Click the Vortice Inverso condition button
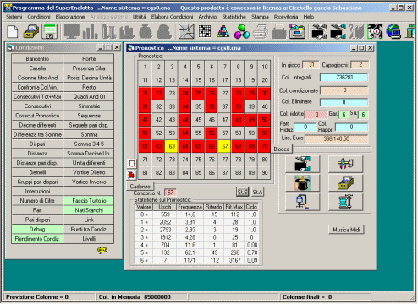The width and height of the screenshot is (418, 304). point(89,182)
